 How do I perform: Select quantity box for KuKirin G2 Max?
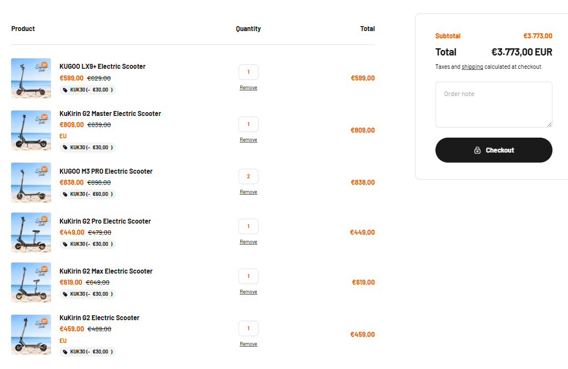click(x=248, y=276)
